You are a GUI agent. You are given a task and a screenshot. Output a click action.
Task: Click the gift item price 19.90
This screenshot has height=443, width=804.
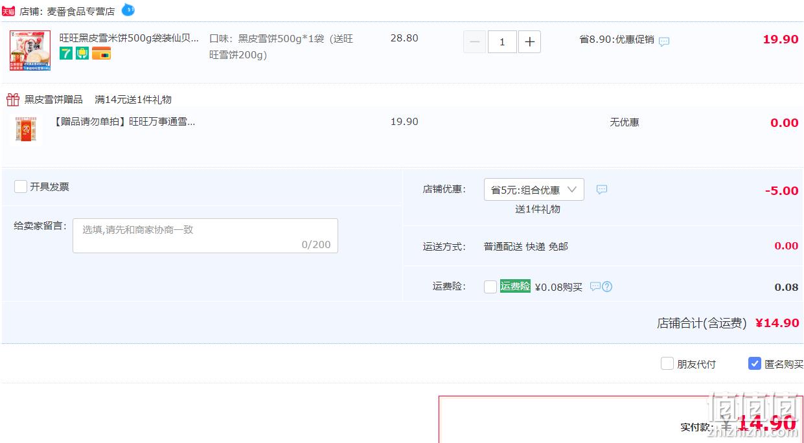point(404,121)
